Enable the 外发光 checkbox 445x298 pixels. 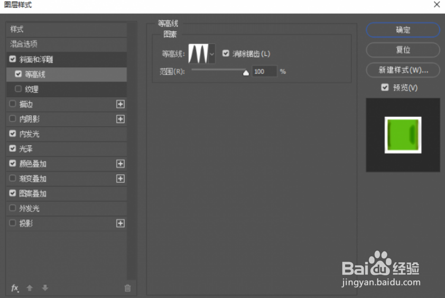coord(13,208)
